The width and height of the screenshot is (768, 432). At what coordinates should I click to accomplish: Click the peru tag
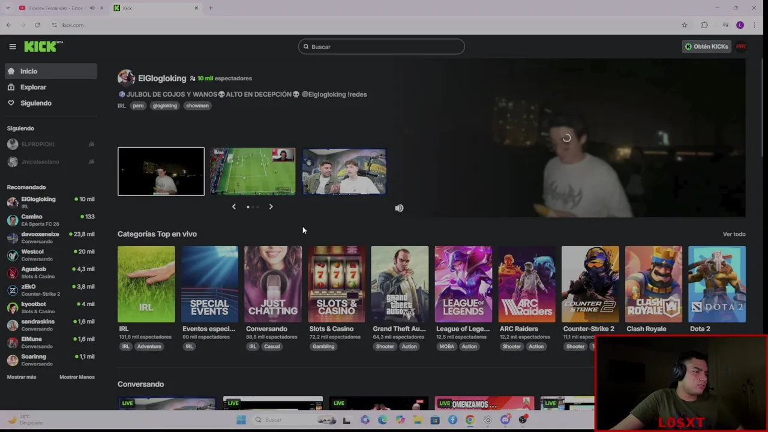pyautogui.click(x=138, y=106)
